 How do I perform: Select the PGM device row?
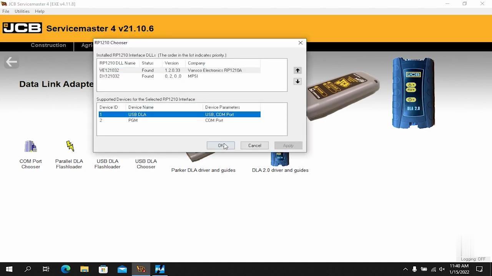179,120
